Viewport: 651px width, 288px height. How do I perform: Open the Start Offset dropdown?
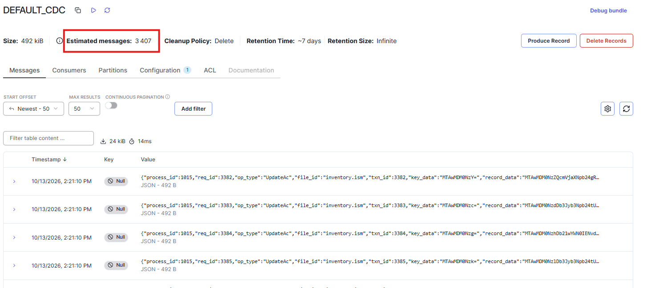pos(33,109)
